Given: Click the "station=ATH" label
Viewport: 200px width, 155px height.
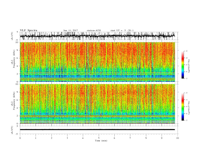Looking at the screenshot, I should [94, 30].
